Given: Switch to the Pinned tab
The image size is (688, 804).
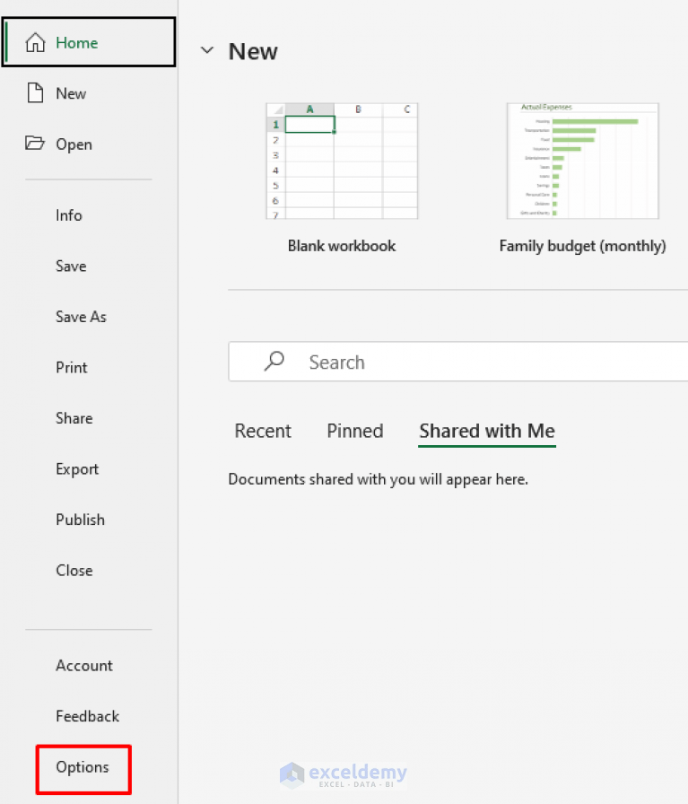Looking at the screenshot, I should pyautogui.click(x=354, y=431).
